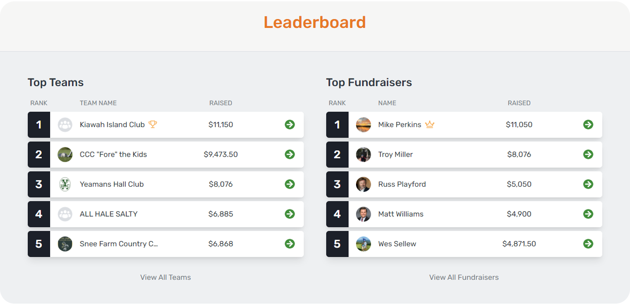
Task: View All Teams link
Action: (165, 277)
